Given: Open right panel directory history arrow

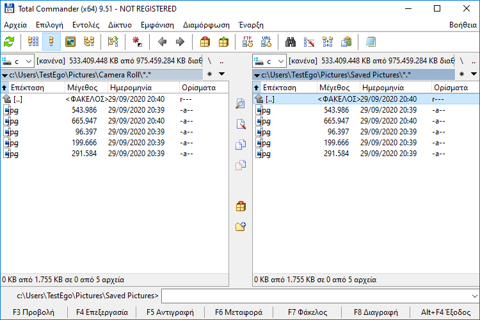Looking at the screenshot, I should click(x=474, y=74).
